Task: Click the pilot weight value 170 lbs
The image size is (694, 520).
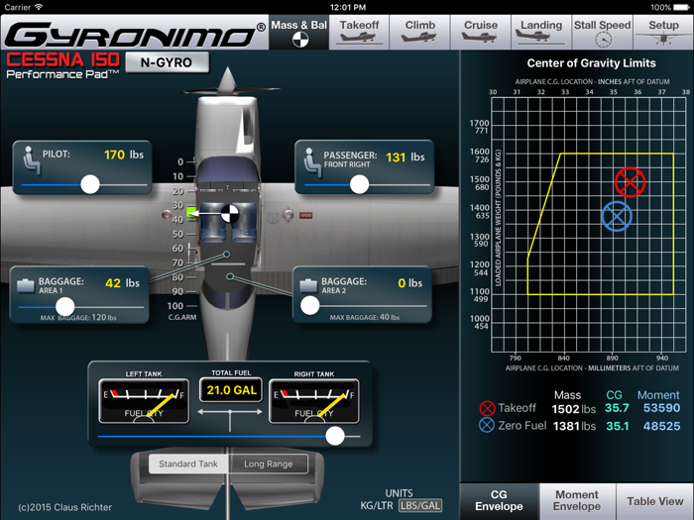Action: (x=124, y=155)
